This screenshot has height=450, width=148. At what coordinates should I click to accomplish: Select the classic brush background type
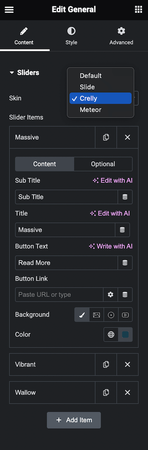pyautogui.click(x=82, y=315)
